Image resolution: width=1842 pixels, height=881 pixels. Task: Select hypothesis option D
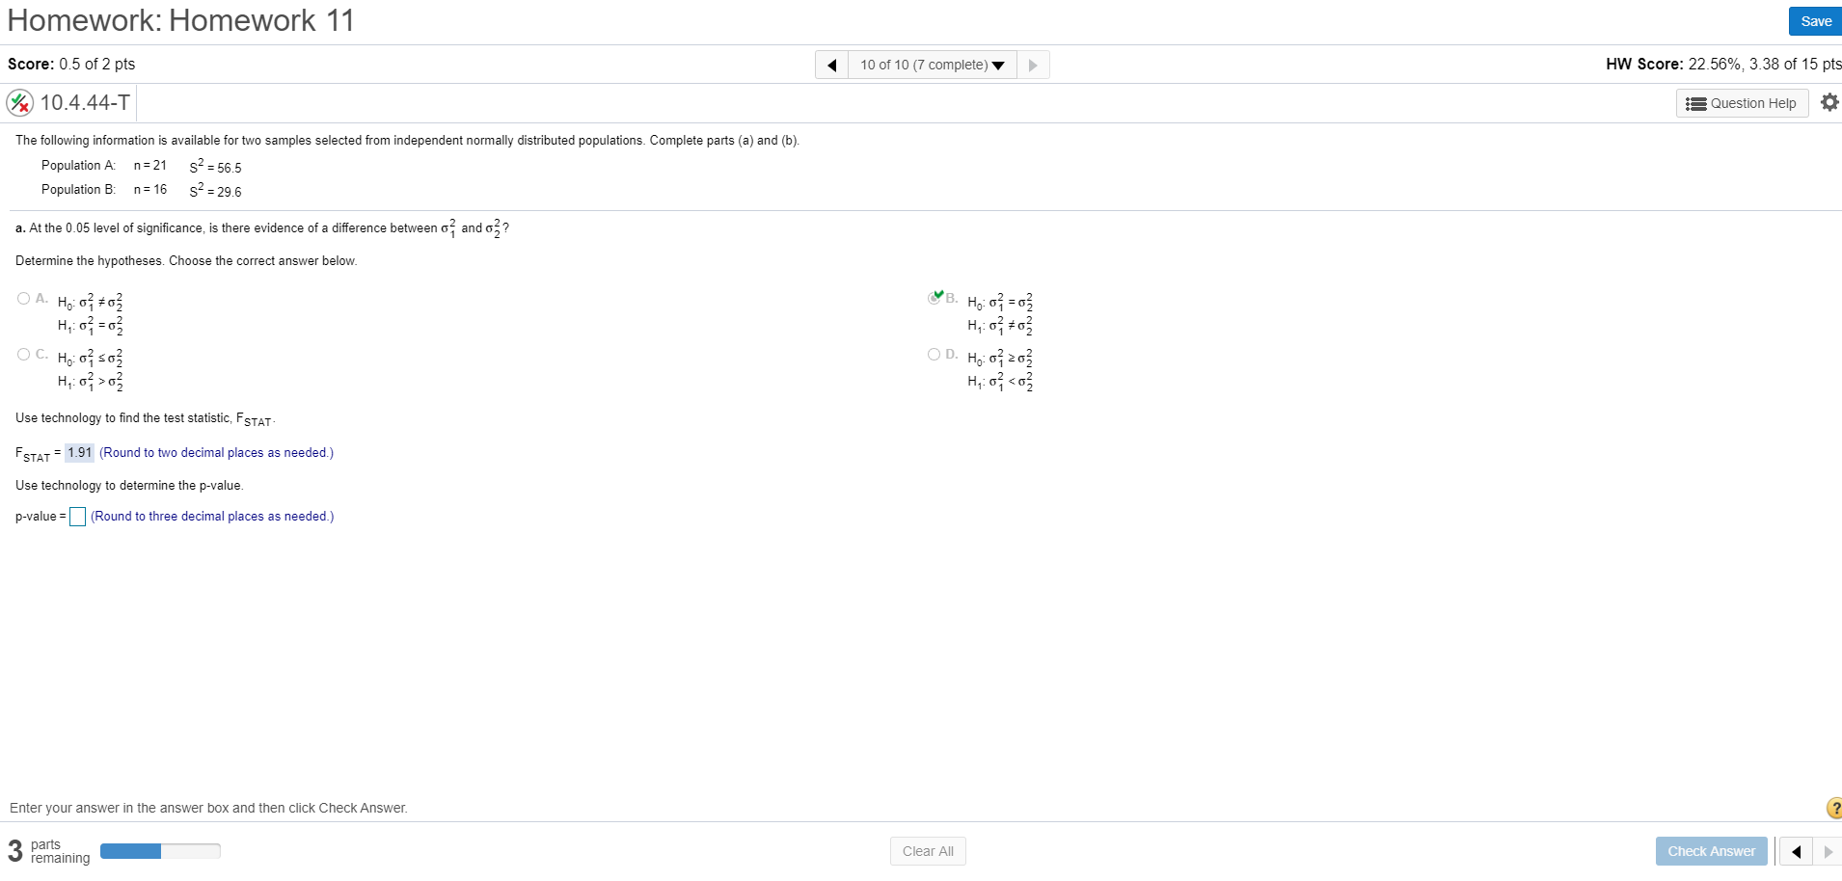pyautogui.click(x=934, y=354)
